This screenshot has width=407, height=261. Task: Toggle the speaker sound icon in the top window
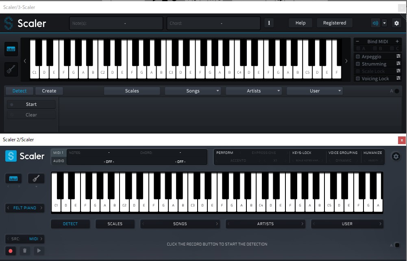375,23
